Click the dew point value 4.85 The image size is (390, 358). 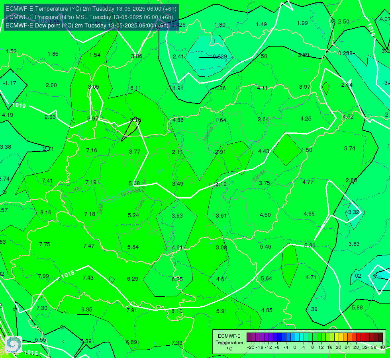267,310
